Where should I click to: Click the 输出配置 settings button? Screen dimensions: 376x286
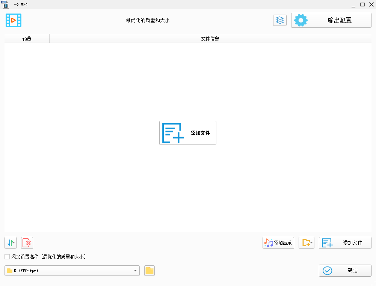[x=331, y=20]
